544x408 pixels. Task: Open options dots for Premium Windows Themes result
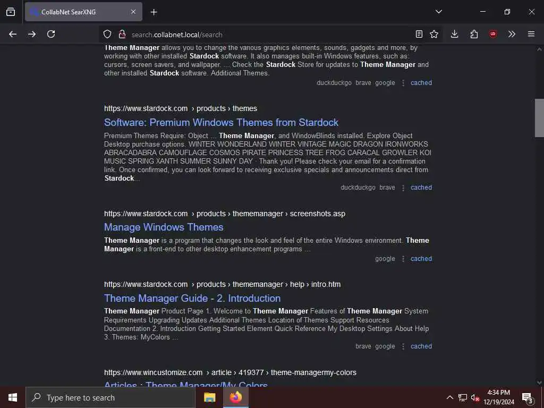click(403, 188)
